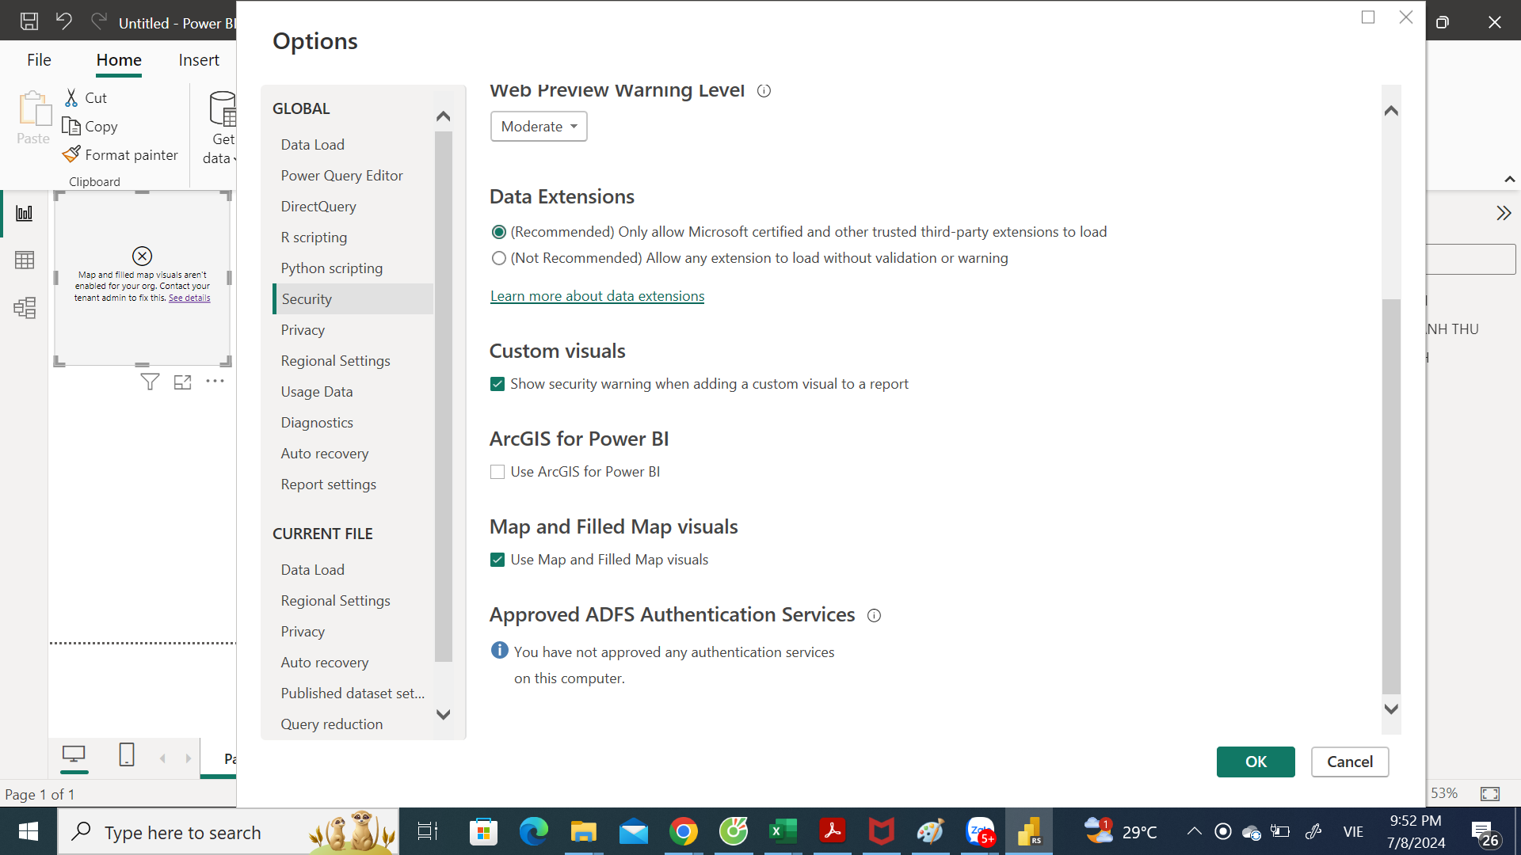Open More options ellipsis on visual

pyautogui.click(x=215, y=382)
